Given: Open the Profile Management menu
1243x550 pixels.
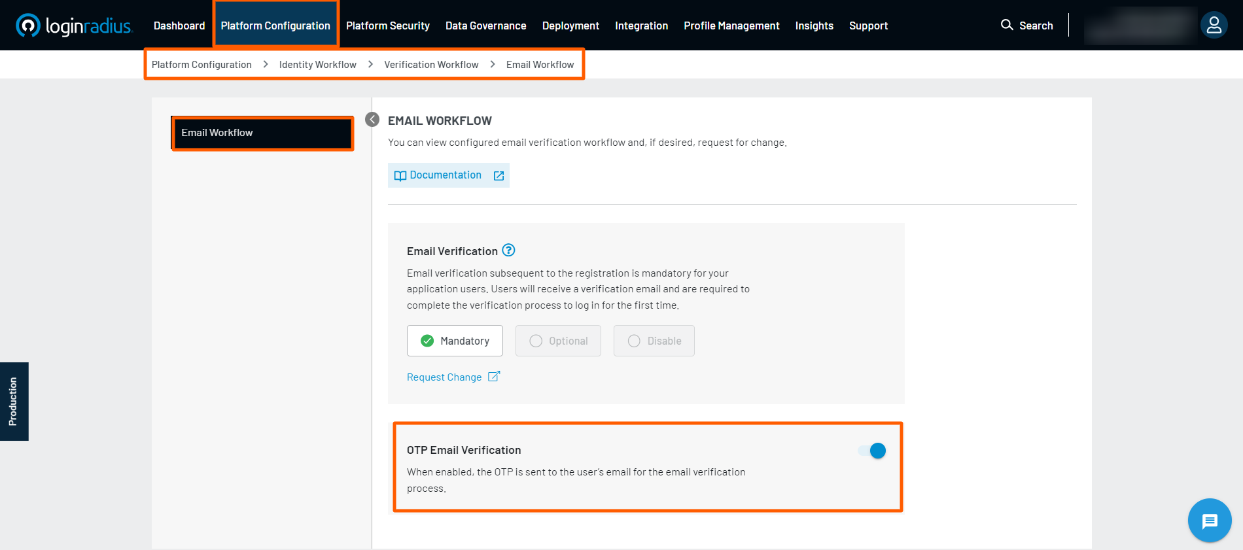Looking at the screenshot, I should (731, 26).
